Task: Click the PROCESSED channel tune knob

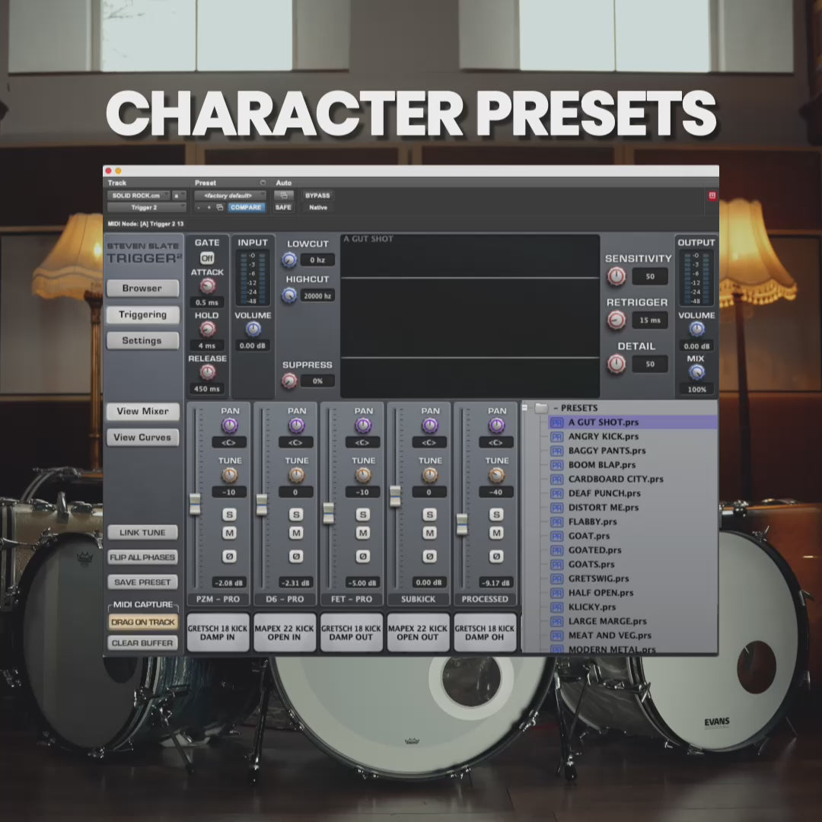Action: 496,476
